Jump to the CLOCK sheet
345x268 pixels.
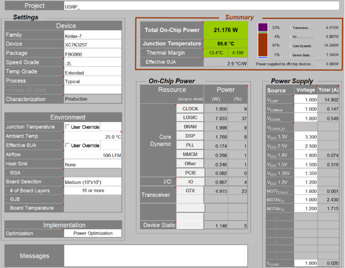190,109
